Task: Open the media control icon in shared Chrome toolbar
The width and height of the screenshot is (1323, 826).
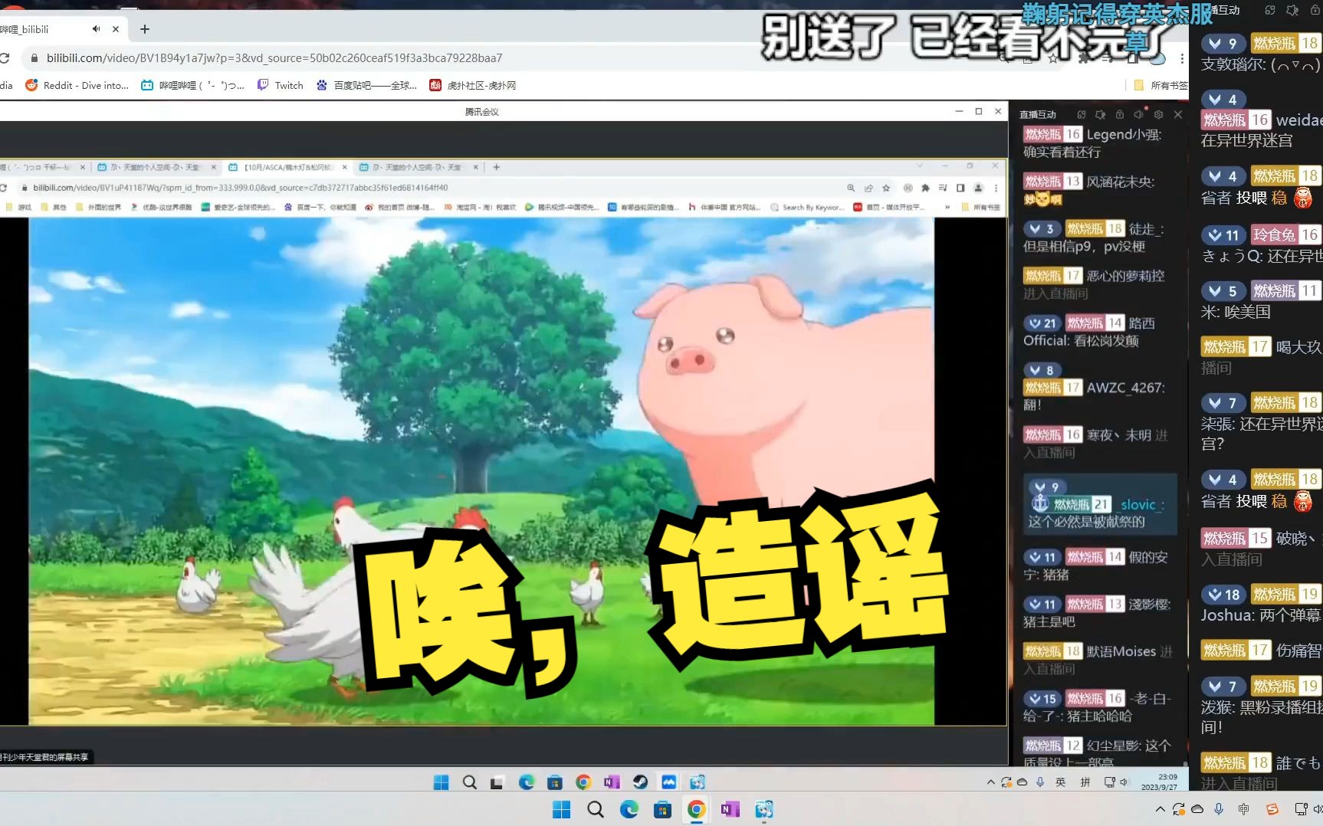Action: point(943,188)
